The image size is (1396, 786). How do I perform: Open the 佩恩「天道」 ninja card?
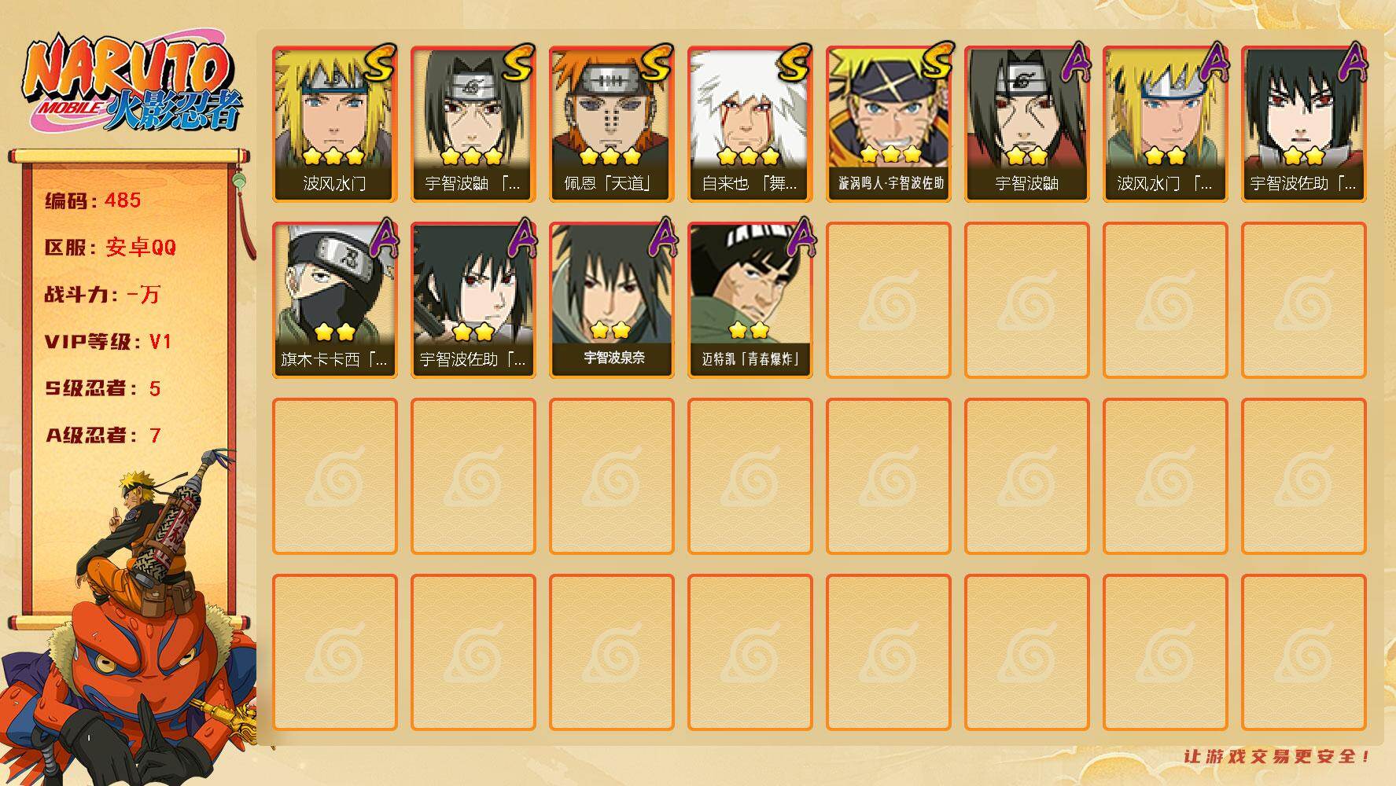pos(611,124)
